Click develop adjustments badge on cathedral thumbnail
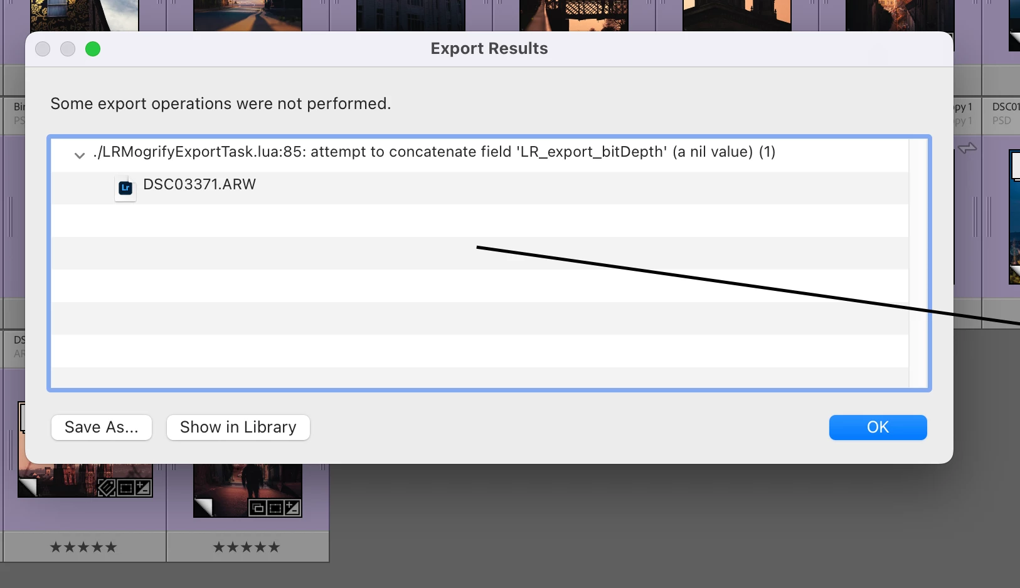 click(x=143, y=488)
